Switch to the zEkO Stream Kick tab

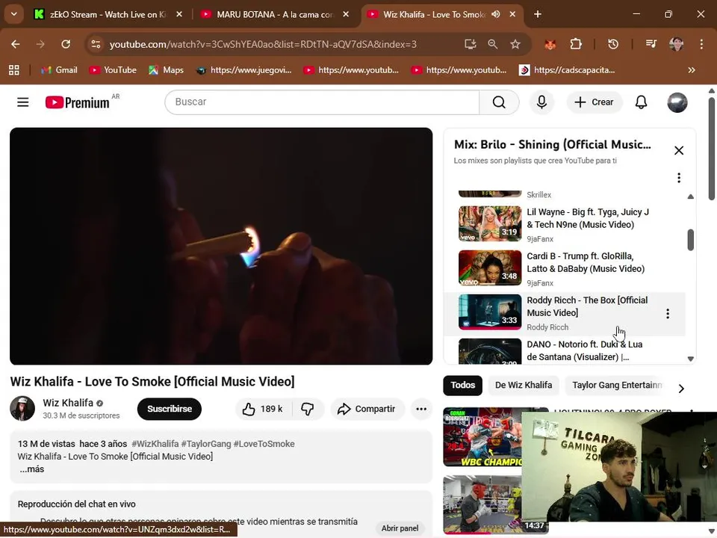point(108,14)
